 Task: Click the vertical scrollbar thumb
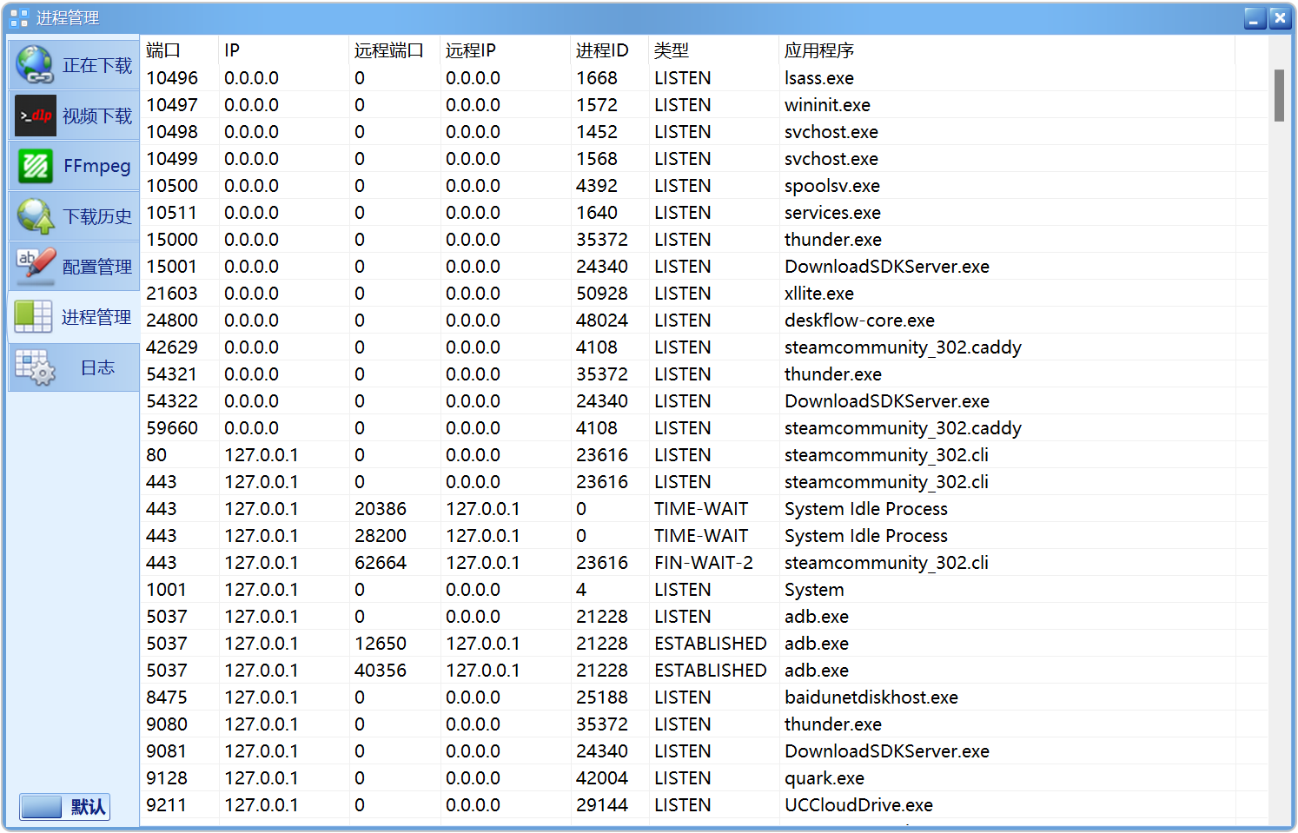pyautogui.click(x=1279, y=96)
